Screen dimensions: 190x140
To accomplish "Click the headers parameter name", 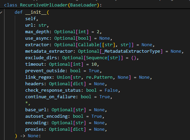I will 34,84.
